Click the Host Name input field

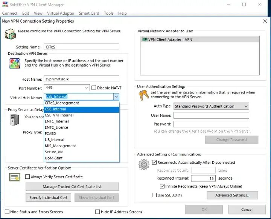[81, 79]
